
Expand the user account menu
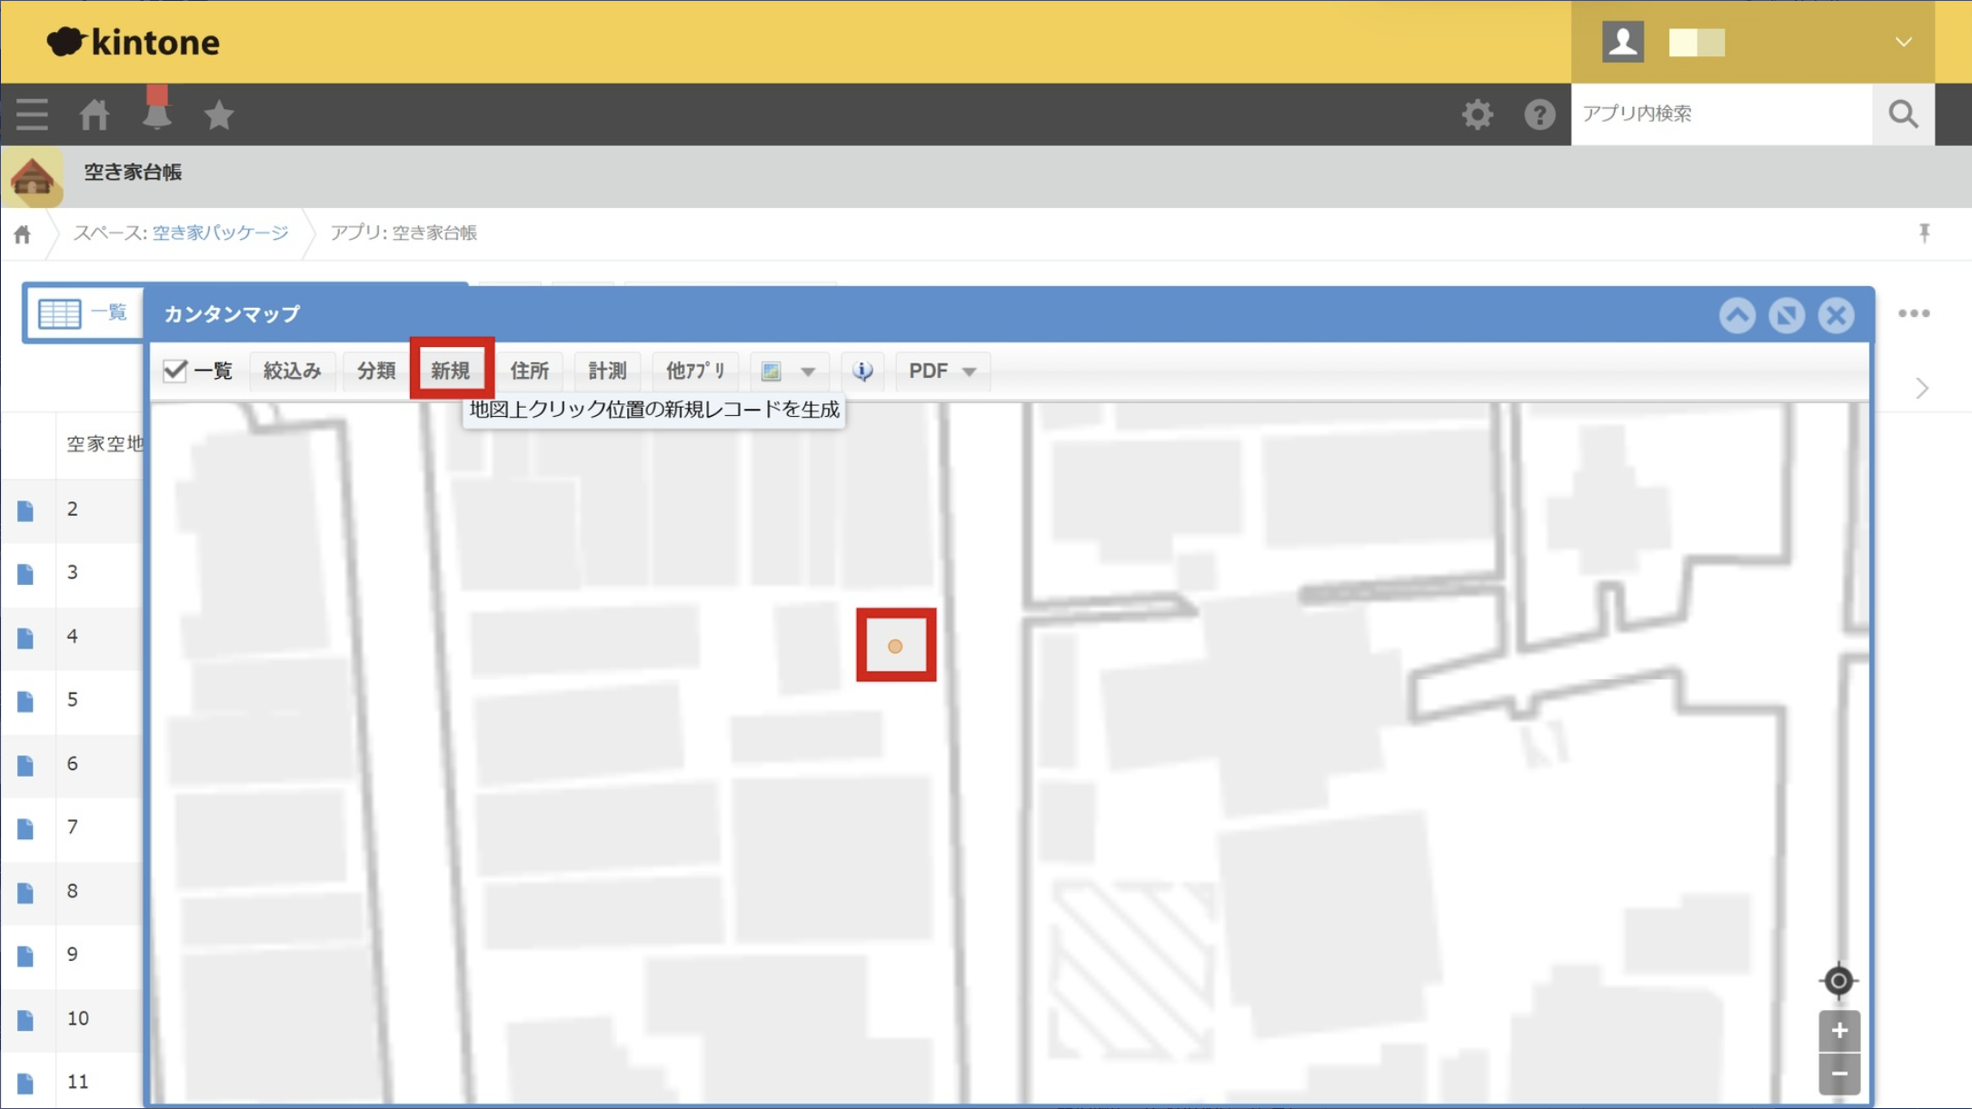coord(1903,42)
